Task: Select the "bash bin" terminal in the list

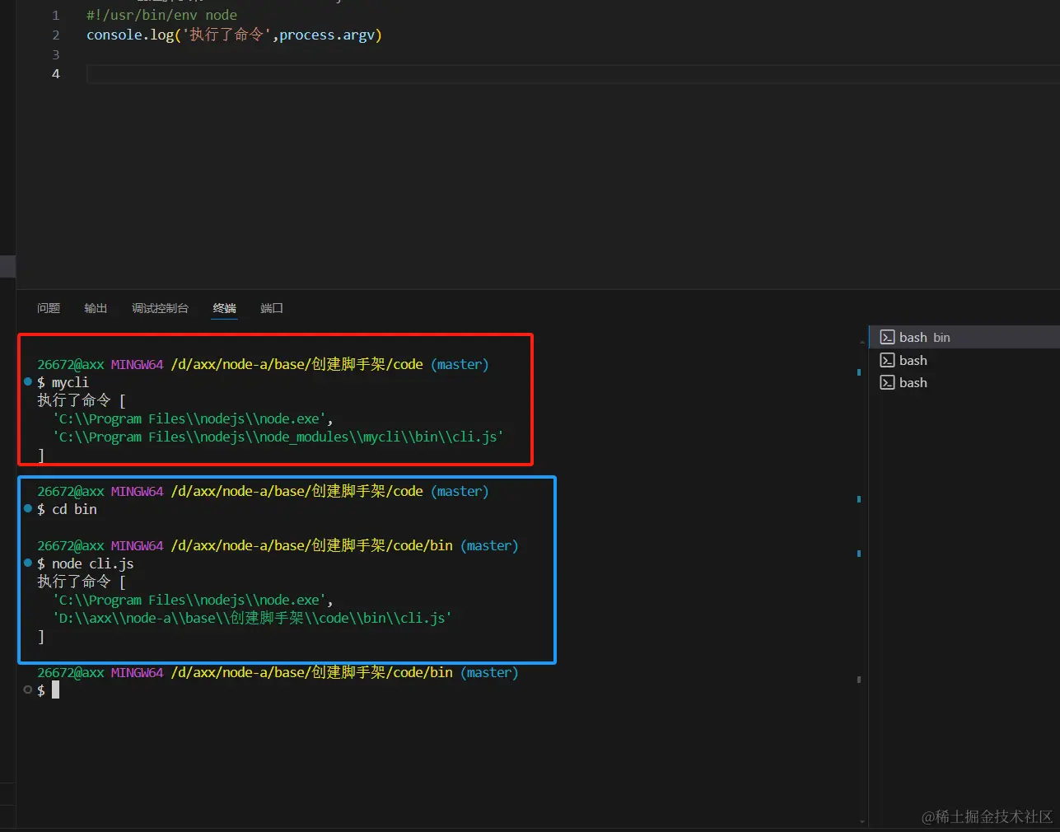Action: (x=924, y=338)
